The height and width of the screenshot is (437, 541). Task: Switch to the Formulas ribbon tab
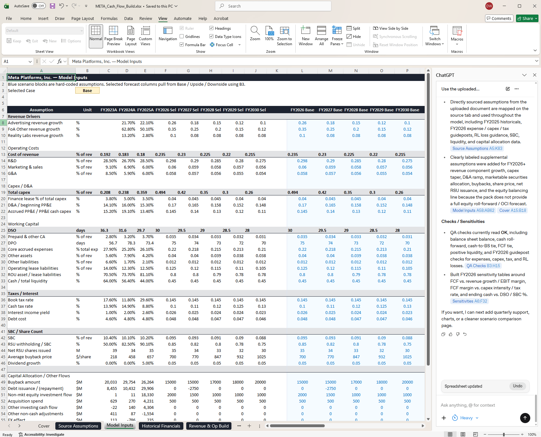tap(109, 19)
